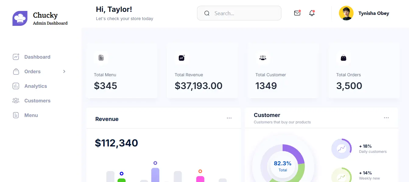This screenshot has width=409, height=182.
Task: Open Orders in sidebar
Action: pos(33,71)
